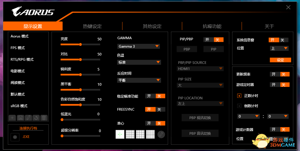Click the PIP button
This screenshot has height=151, width=300.
213,49
